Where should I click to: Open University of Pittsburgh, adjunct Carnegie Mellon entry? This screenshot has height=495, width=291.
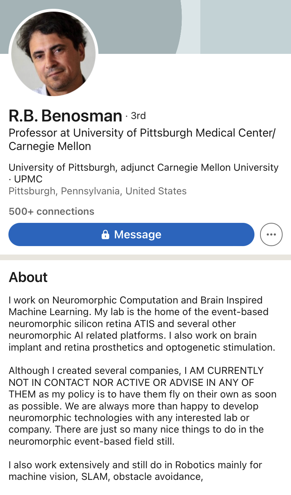[x=143, y=168]
